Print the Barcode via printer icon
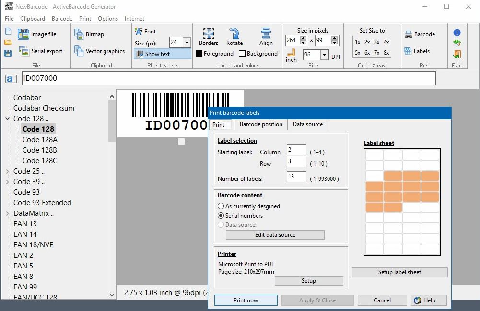The width and height of the screenshot is (480, 311). (x=420, y=34)
